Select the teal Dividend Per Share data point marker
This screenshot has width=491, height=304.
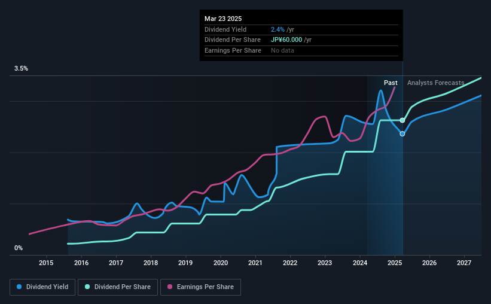(x=402, y=120)
